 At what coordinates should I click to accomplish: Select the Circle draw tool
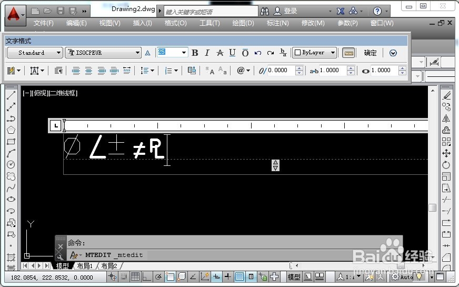[11, 165]
